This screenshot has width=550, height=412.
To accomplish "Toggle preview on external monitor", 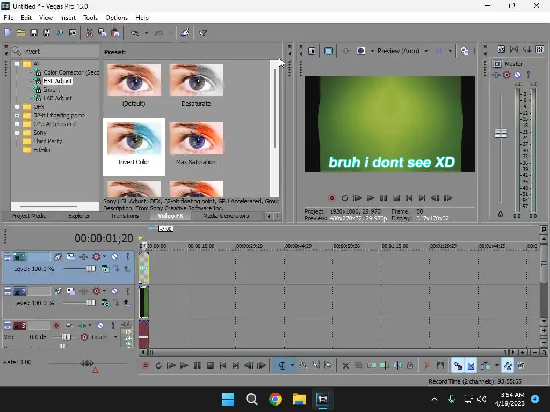I will tap(329, 51).
